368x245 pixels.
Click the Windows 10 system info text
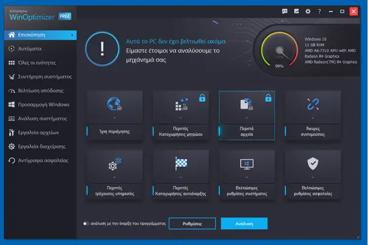316,39
